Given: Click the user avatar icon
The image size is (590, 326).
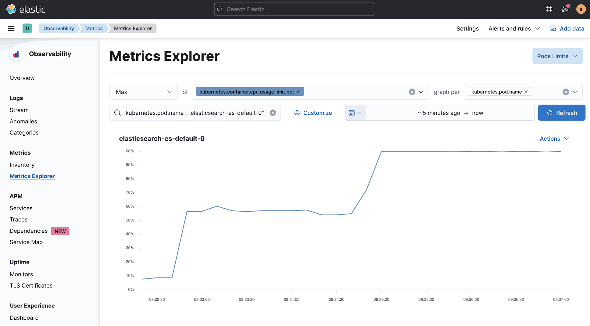Looking at the screenshot, I should [581, 9].
